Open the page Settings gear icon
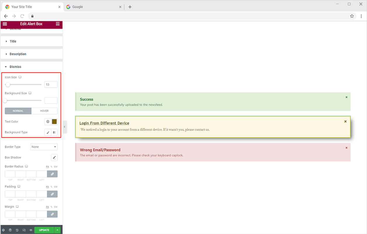 4,230
